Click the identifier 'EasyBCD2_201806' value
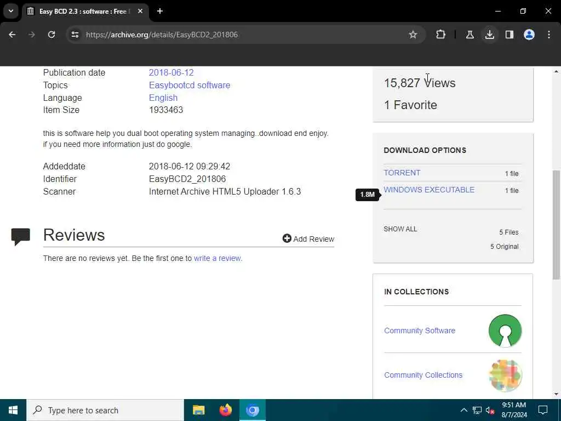Image resolution: width=561 pixels, height=421 pixels. point(187,179)
